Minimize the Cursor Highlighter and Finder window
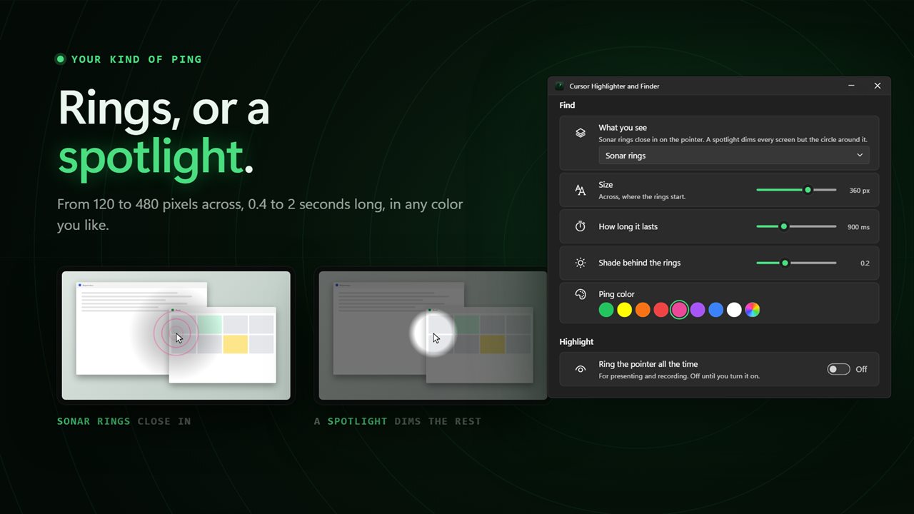This screenshot has height=514, width=914. [x=851, y=86]
